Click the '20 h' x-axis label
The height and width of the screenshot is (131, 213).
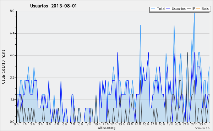pyautogui.click(x=178, y=124)
